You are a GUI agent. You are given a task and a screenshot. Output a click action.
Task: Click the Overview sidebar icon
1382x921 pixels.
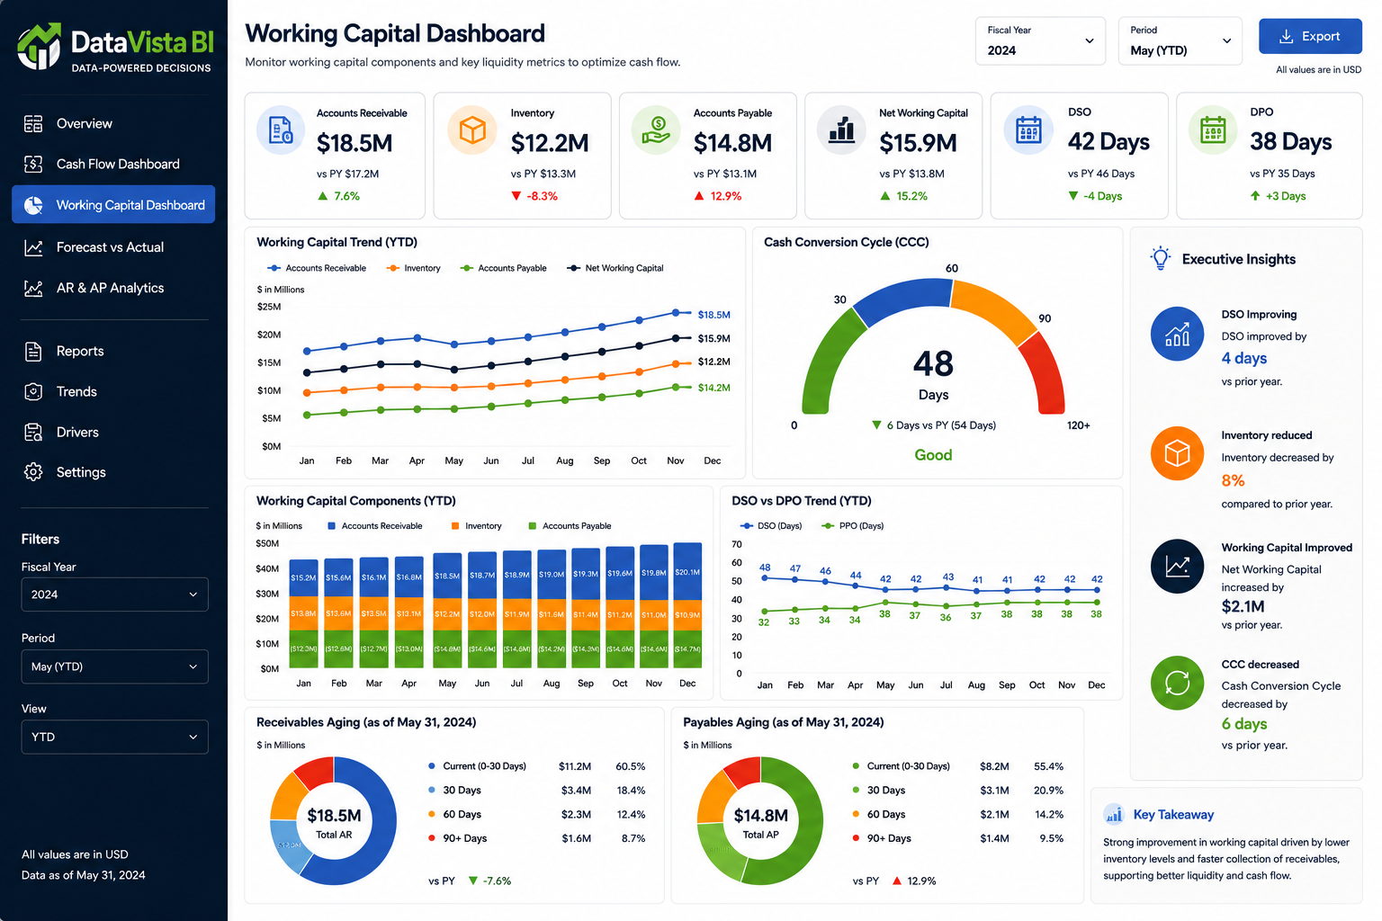(x=33, y=124)
